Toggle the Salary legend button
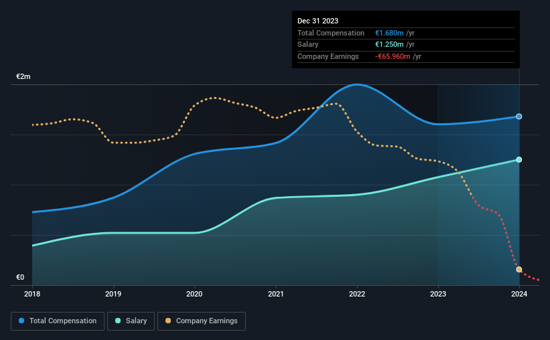 [131, 321]
